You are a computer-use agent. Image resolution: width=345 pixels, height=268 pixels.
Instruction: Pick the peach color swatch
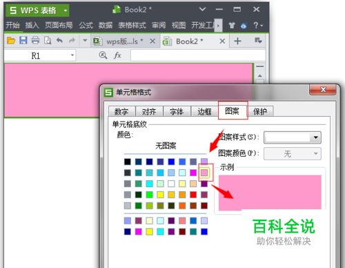point(193,184)
